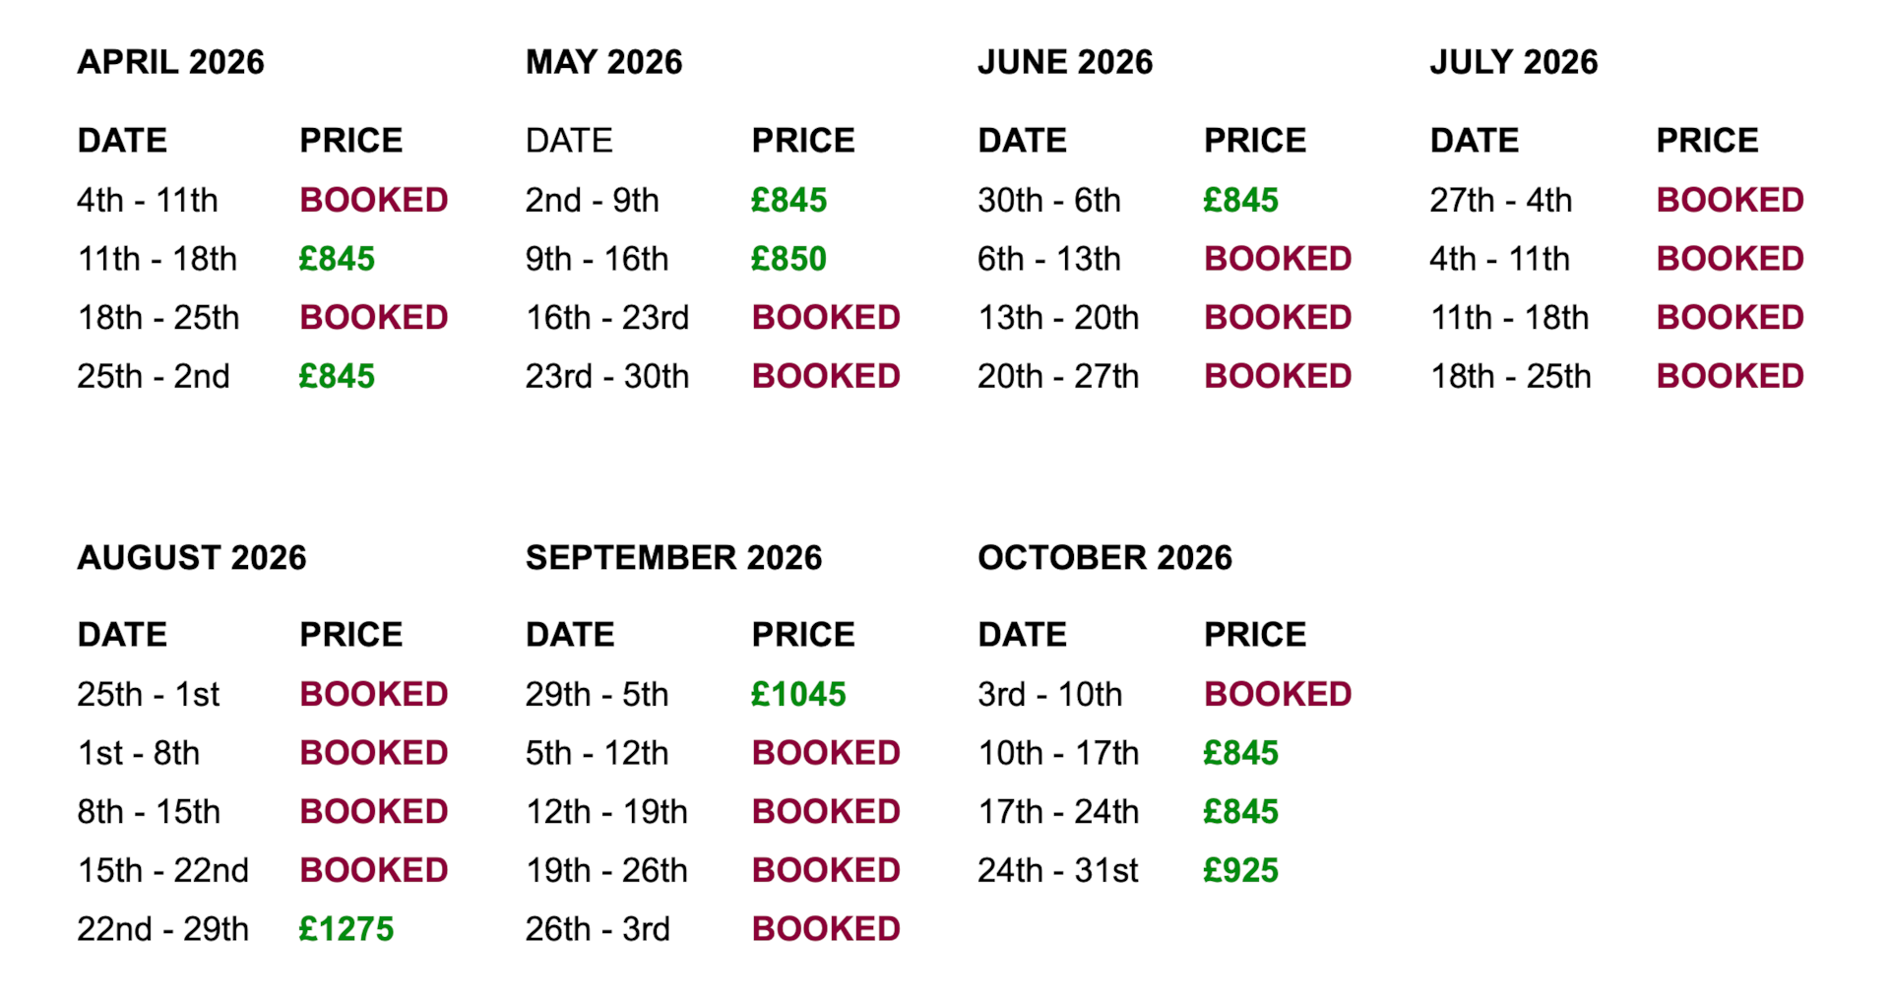The image size is (1890, 1001).
Task: Click the August 25th - 1st date
Action: [x=149, y=695]
